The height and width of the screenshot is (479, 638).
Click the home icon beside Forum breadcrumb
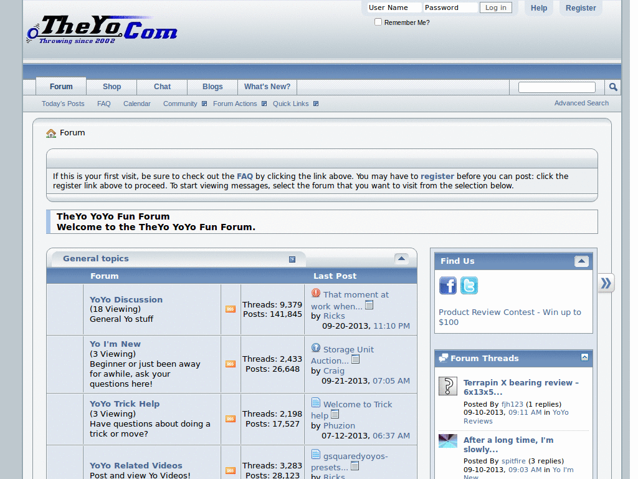coord(51,133)
